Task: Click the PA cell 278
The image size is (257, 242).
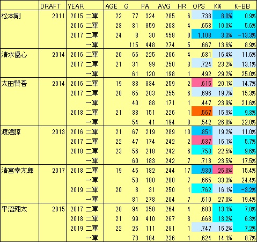Action: click(150, 200)
